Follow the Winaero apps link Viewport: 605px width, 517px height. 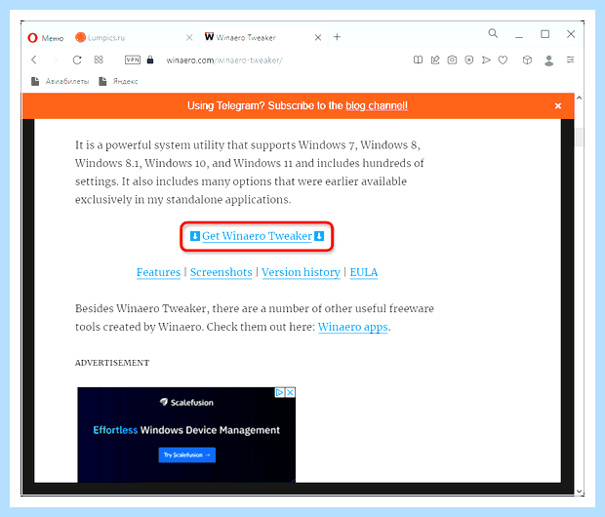(352, 327)
